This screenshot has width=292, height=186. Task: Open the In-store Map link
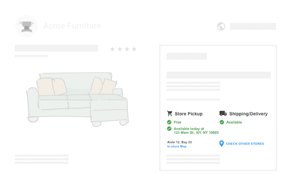coord(177,146)
